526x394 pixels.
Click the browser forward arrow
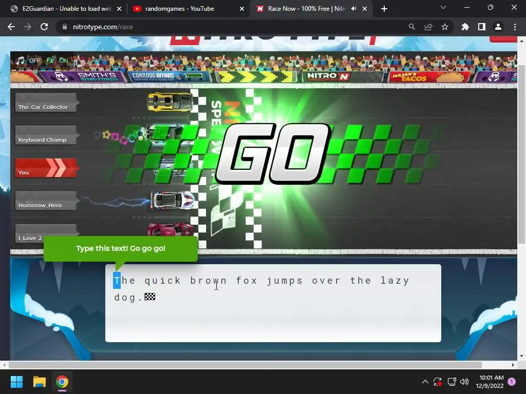click(x=28, y=27)
